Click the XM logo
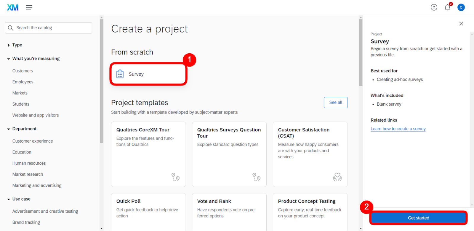Image resolution: width=474 pixels, height=231 pixels. (13, 7)
